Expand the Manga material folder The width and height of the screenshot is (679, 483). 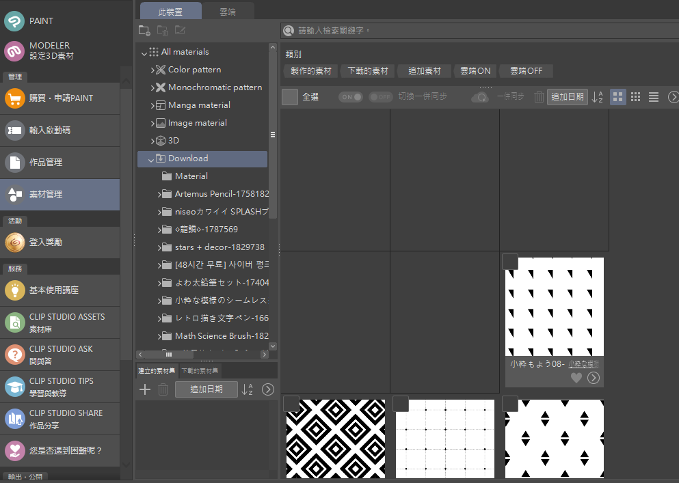(152, 106)
